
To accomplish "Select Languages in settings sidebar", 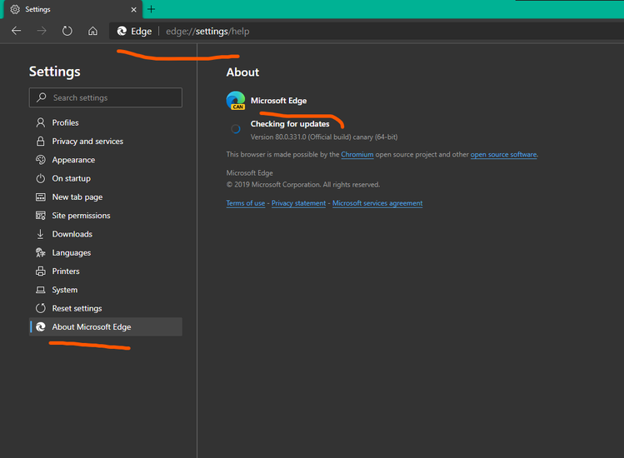I will click(x=71, y=252).
